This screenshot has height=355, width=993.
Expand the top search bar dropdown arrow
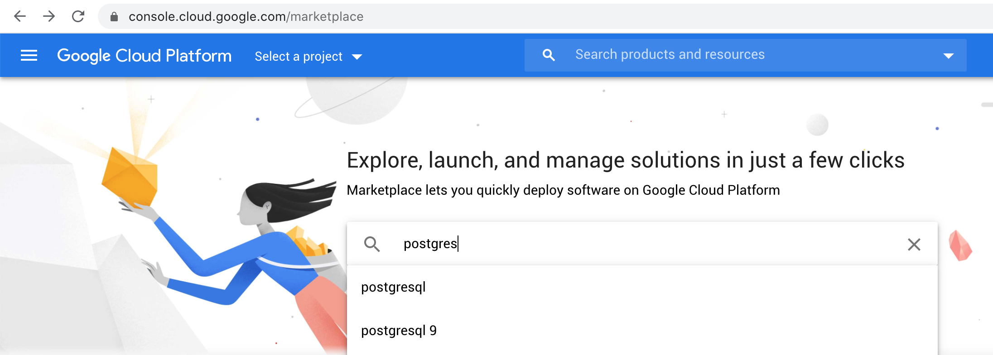coord(948,56)
